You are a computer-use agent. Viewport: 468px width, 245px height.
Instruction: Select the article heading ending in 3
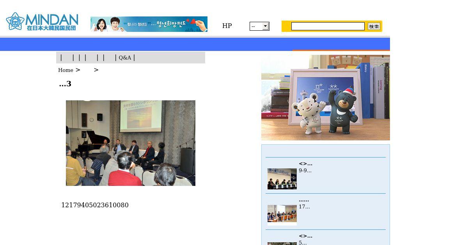click(65, 84)
